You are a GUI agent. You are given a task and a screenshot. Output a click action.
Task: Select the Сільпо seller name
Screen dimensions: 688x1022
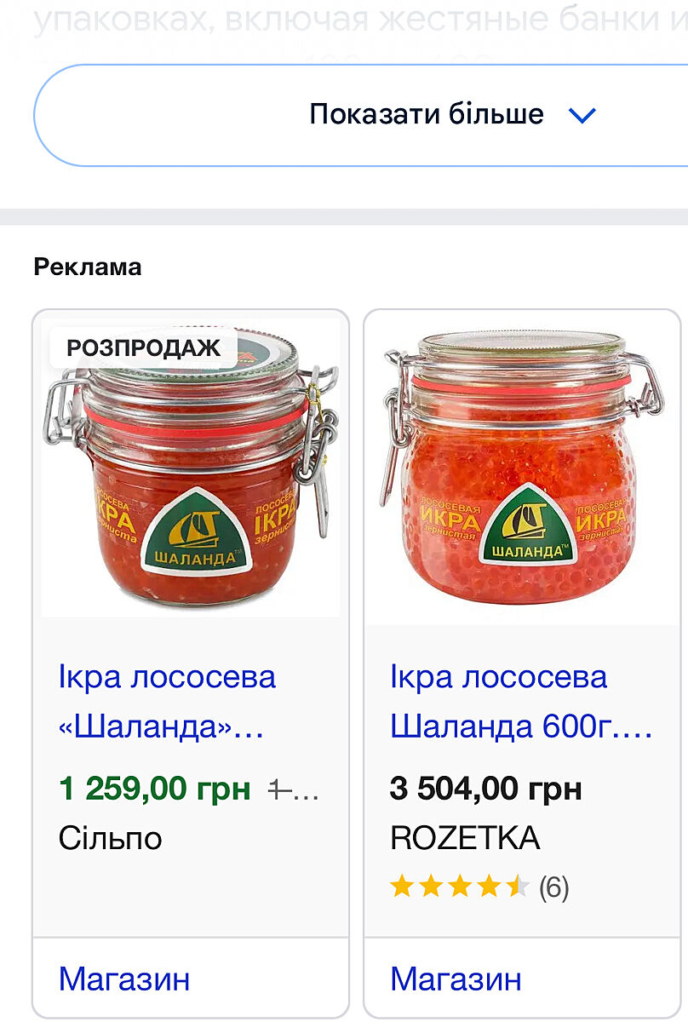point(110,838)
